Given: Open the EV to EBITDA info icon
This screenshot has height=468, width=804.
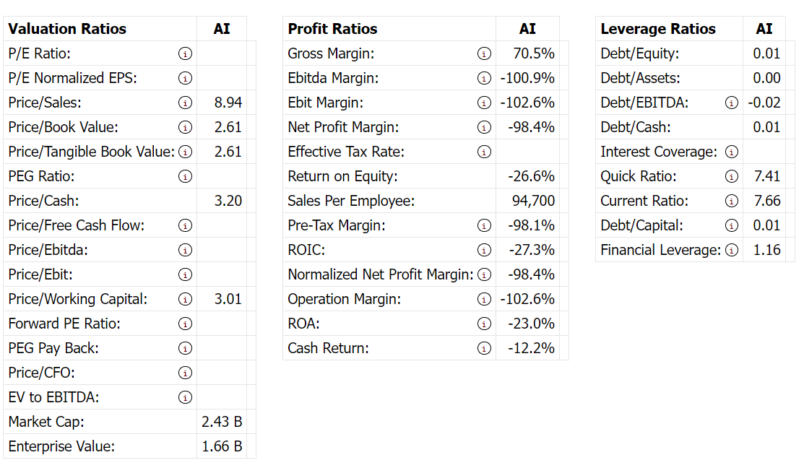Looking at the screenshot, I should (186, 397).
